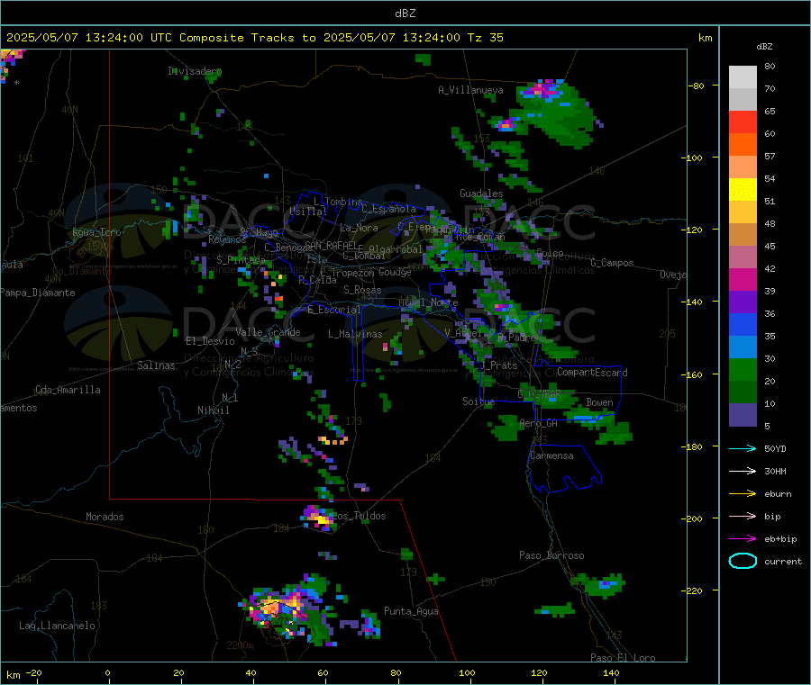
Task: Click the Paso_Barroso map label
Action: (551, 555)
